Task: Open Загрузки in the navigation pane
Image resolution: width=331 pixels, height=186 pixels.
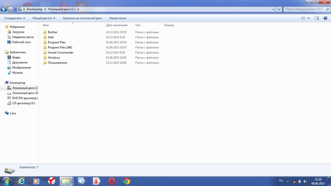Action: tap(18, 32)
